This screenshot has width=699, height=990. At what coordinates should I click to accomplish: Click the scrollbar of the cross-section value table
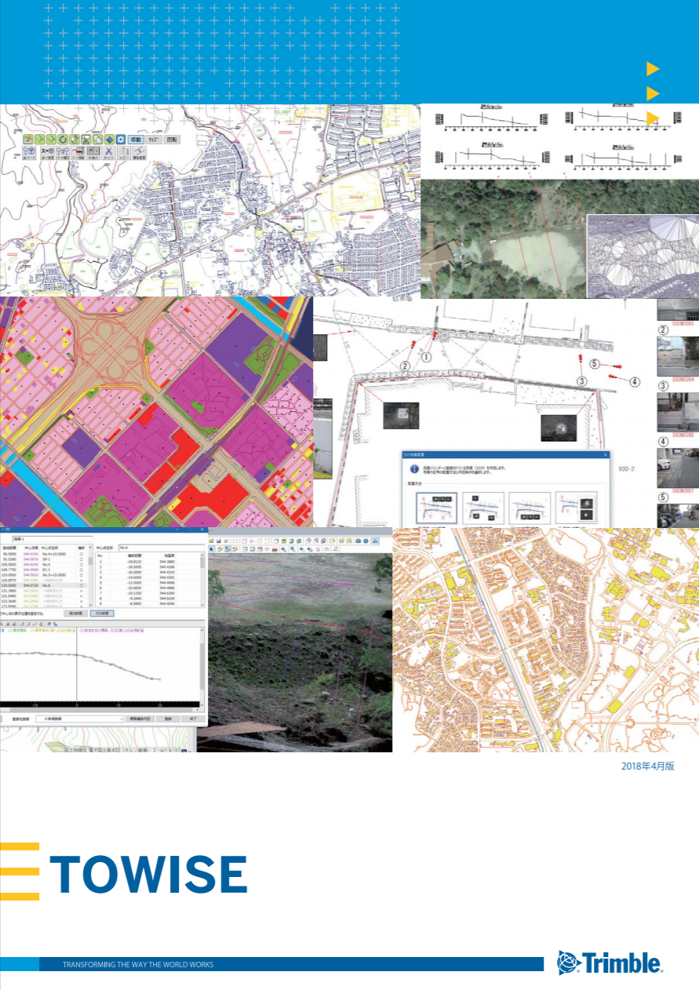click(202, 582)
